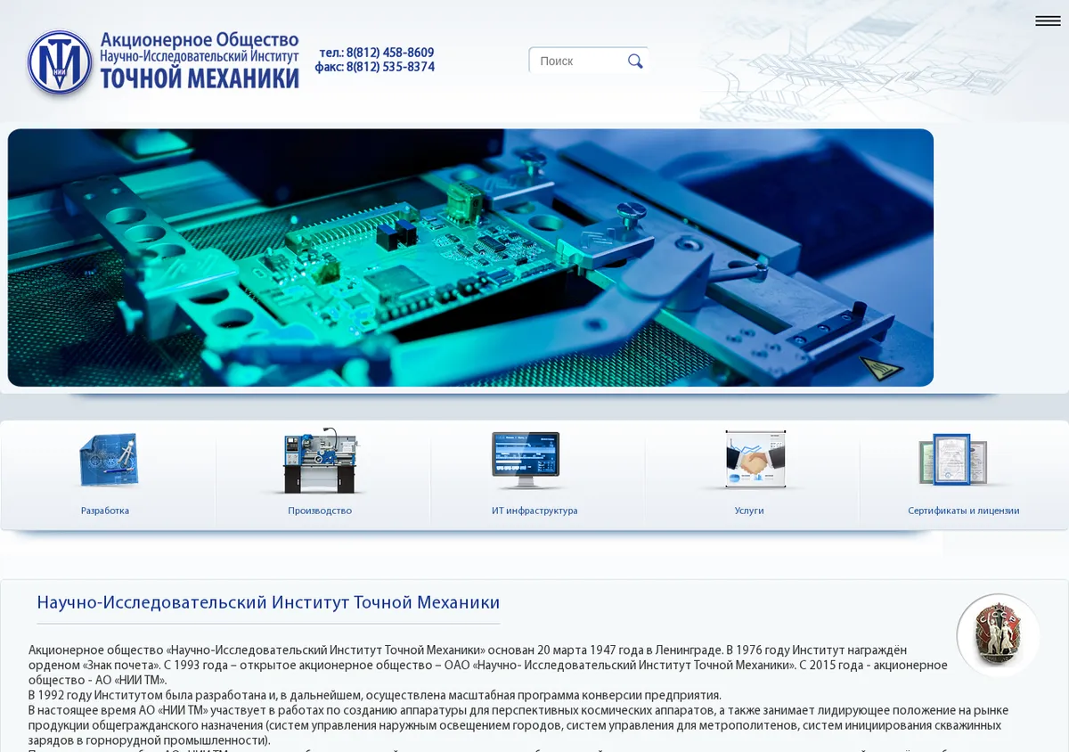Click the magnifying glass search icon
Image resolution: width=1069 pixels, height=752 pixels.
pos(635,61)
